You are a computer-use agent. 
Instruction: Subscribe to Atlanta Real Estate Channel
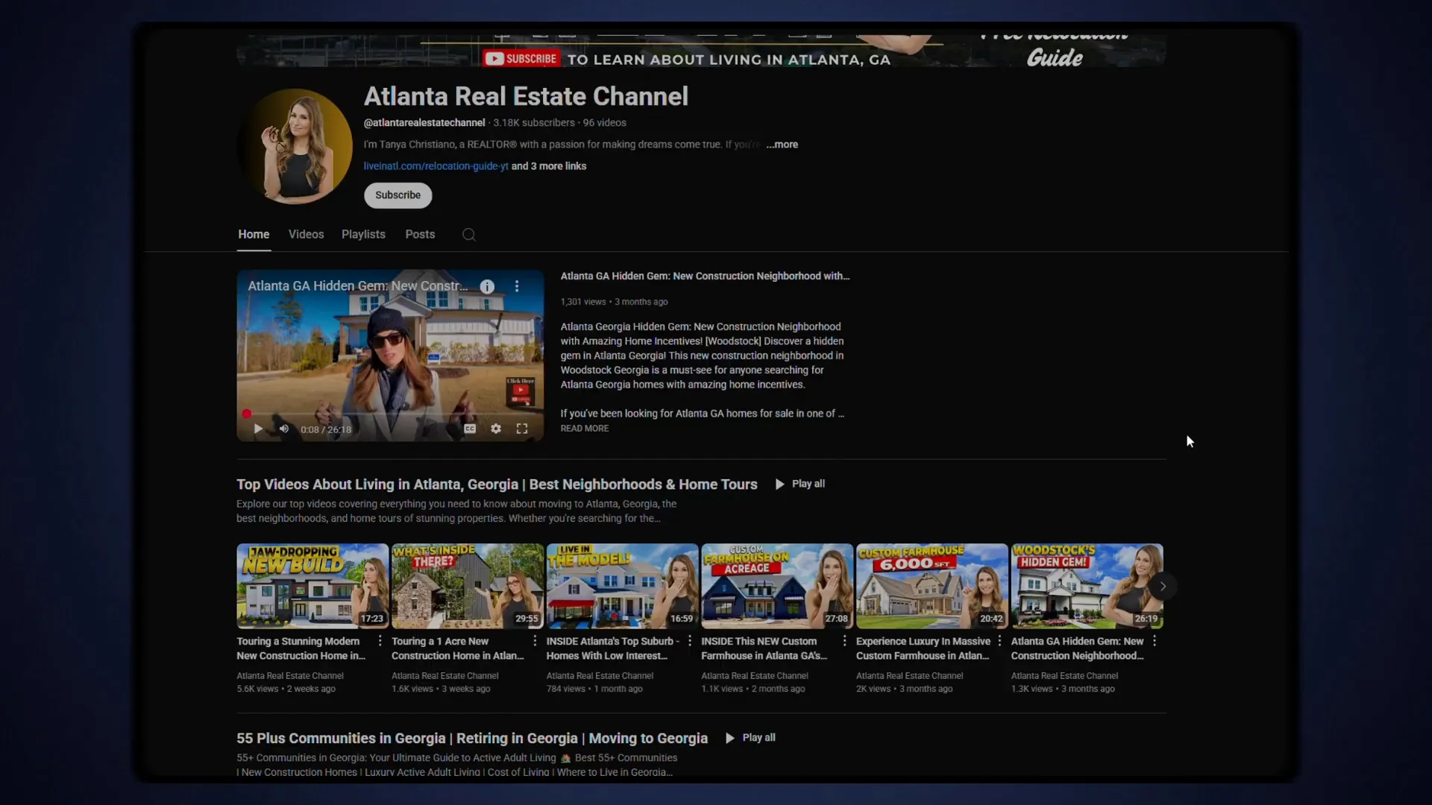tap(398, 195)
